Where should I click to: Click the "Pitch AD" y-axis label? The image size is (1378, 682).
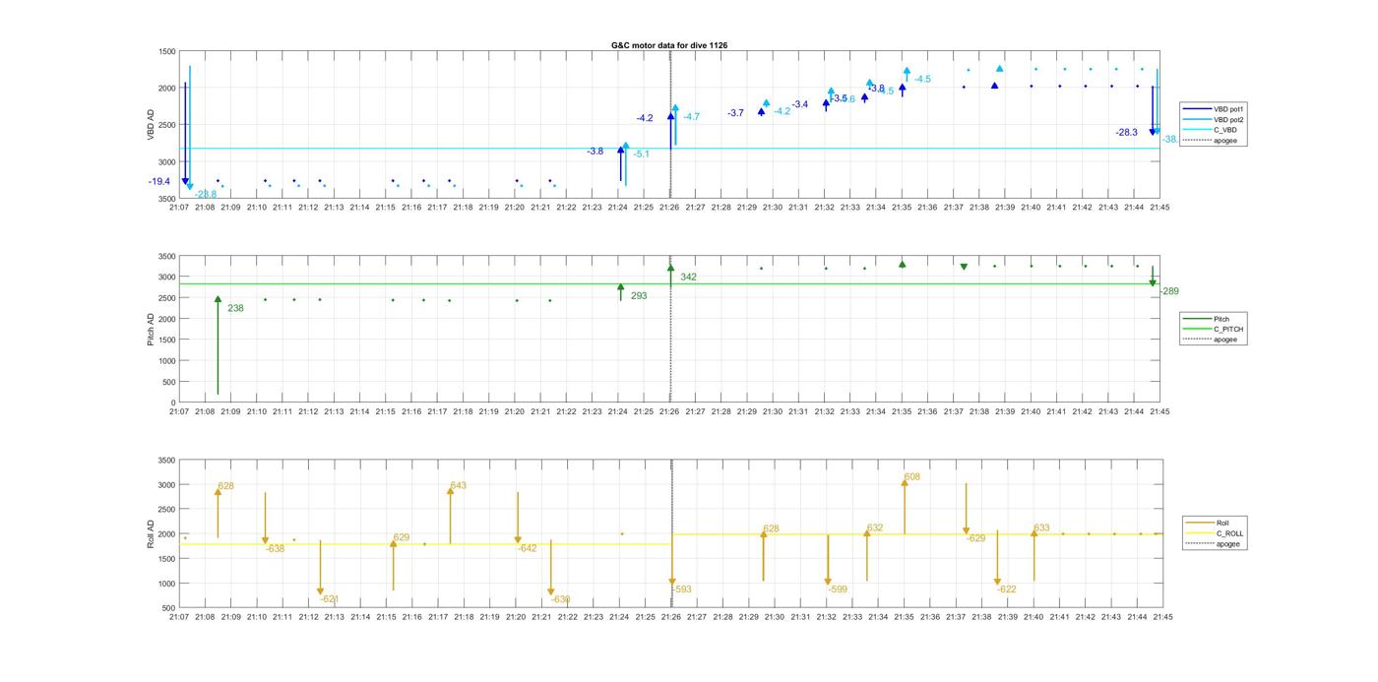pos(151,330)
